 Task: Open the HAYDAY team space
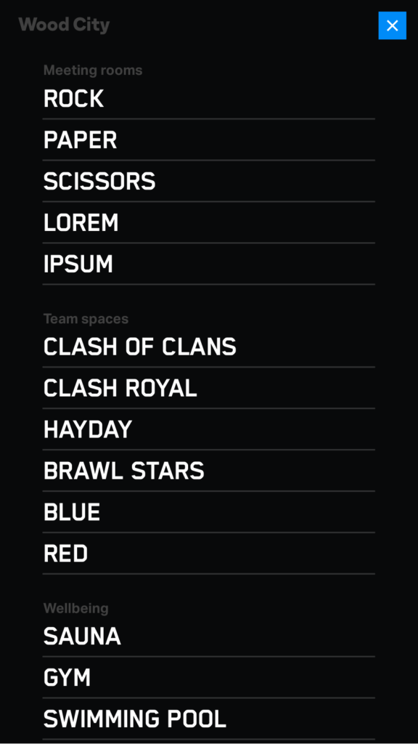pyautogui.click(x=208, y=429)
